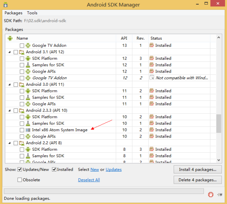227x204 pixels.
Task: Toggle the Installed filter checkbox
Action: (x=54, y=170)
